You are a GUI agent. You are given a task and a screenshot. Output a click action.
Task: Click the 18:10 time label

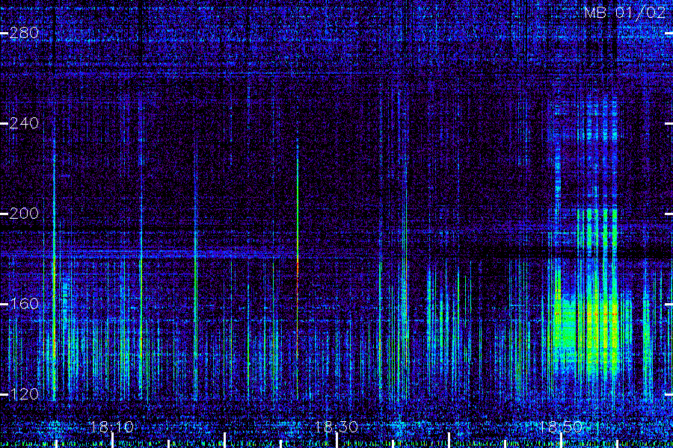click(112, 427)
